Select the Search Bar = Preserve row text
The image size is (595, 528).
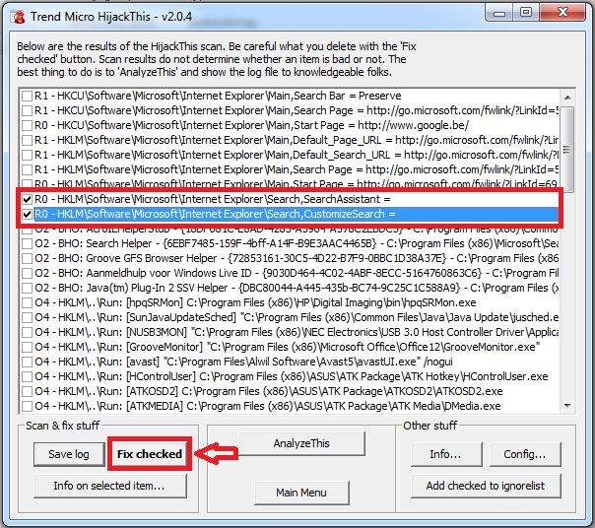(218, 96)
